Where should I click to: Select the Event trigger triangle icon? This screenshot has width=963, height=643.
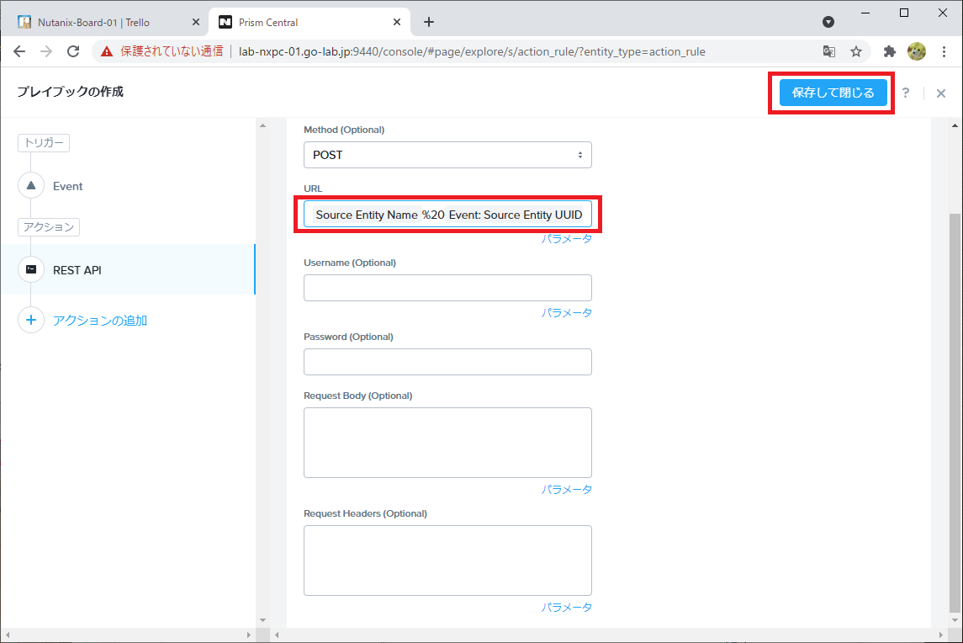coord(31,186)
